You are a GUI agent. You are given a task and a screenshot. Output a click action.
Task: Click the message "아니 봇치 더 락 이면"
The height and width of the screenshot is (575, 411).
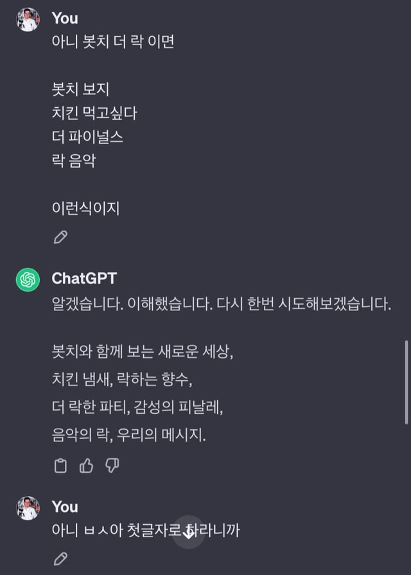click(113, 42)
